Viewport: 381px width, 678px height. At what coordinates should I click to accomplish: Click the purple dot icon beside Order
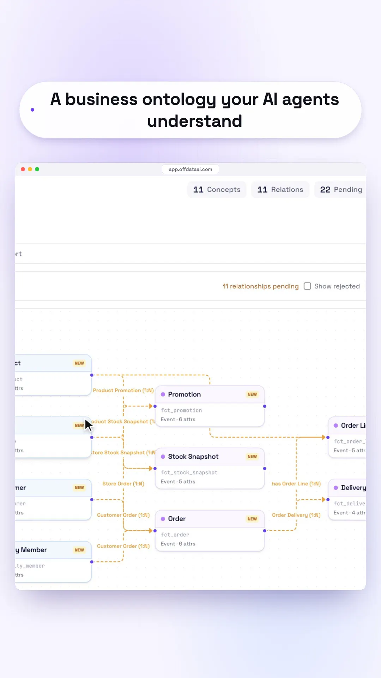[x=163, y=519]
